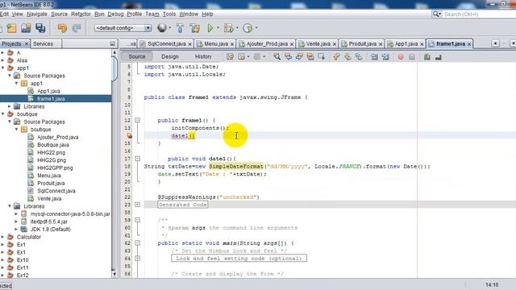
Task: Click the Profile Project icon
Action: click(x=248, y=28)
